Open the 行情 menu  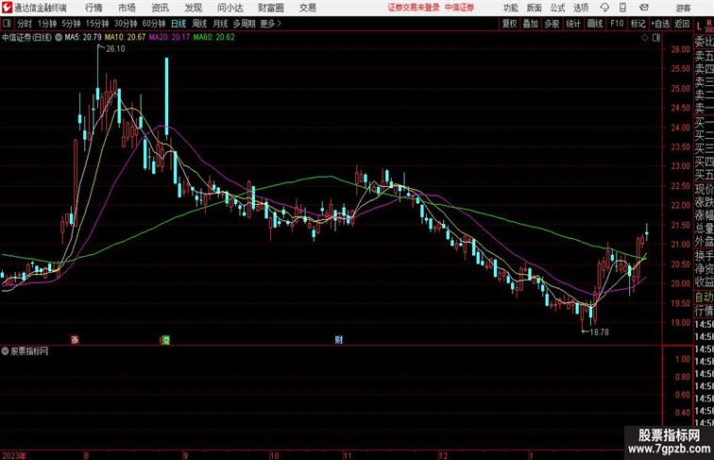pyautogui.click(x=93, y=8)
